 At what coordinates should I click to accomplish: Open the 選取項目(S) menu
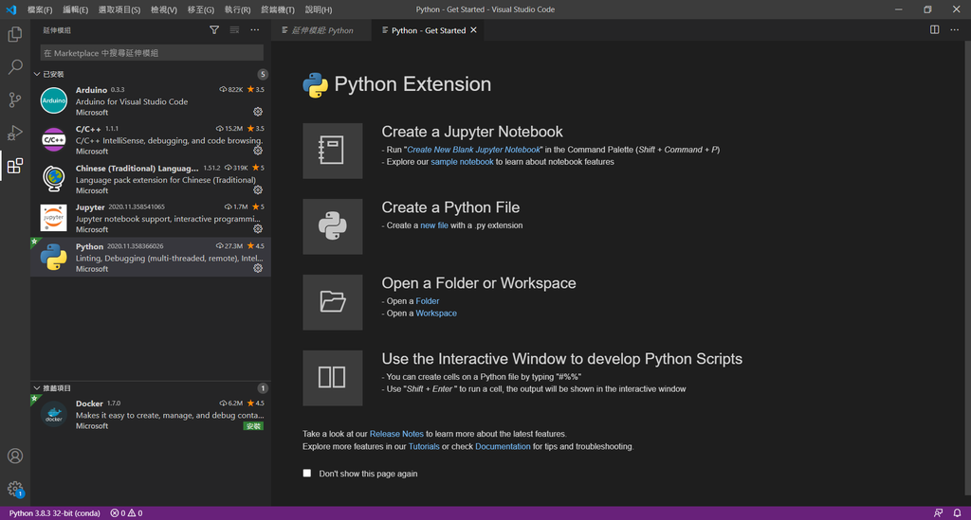(119, 9)
